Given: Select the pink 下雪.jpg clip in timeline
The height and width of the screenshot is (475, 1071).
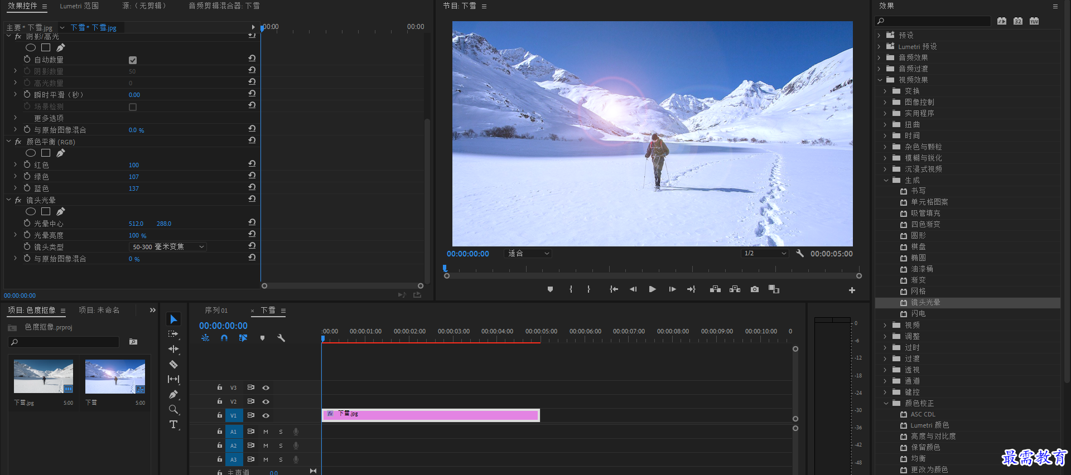Looking at the screenshot, I should tap(431, 415).
